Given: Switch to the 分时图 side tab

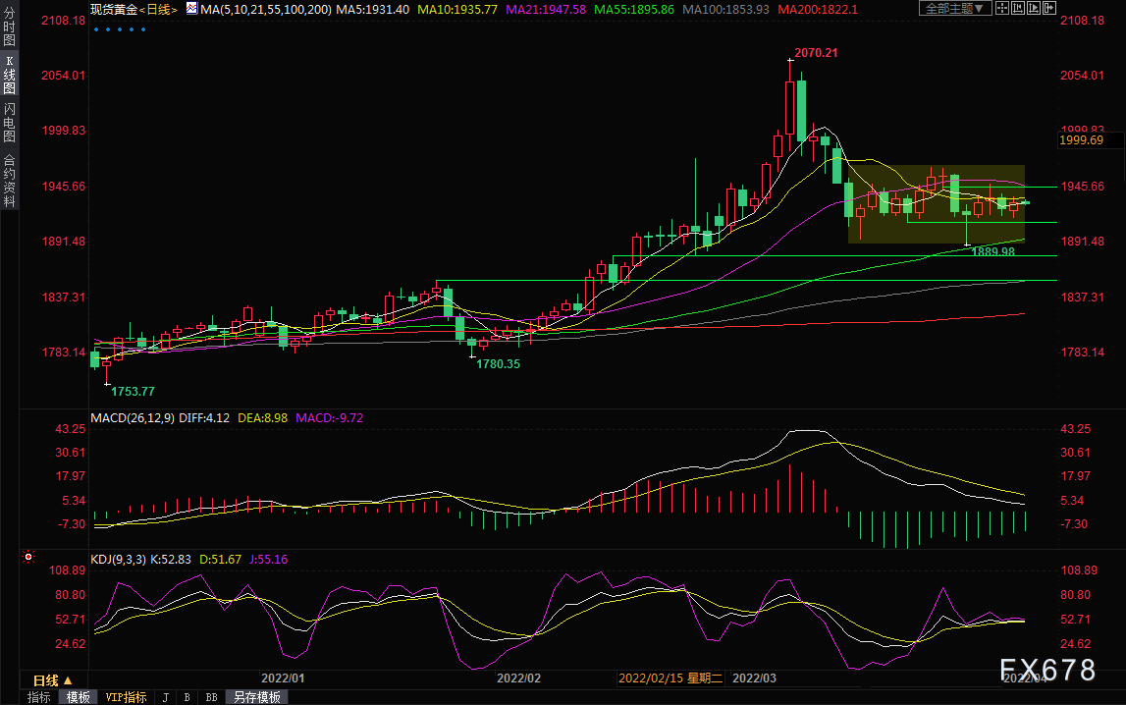Looking at the screenshot, I should tap(9, 30).
